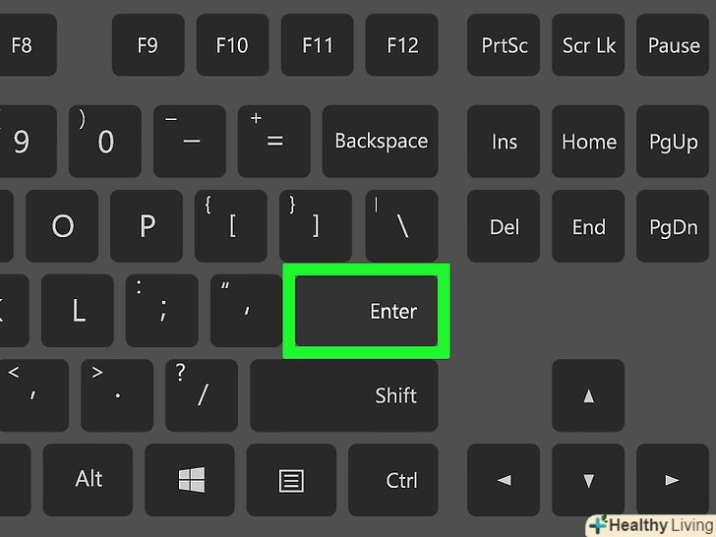Click the Windows logo key
This screenshot has height=537, width=716.
coord(190,480)
